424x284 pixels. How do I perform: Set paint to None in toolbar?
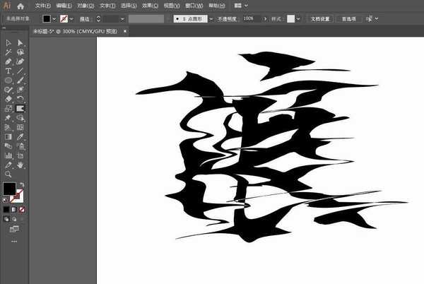pyautogui.click(x=22, y=210)
